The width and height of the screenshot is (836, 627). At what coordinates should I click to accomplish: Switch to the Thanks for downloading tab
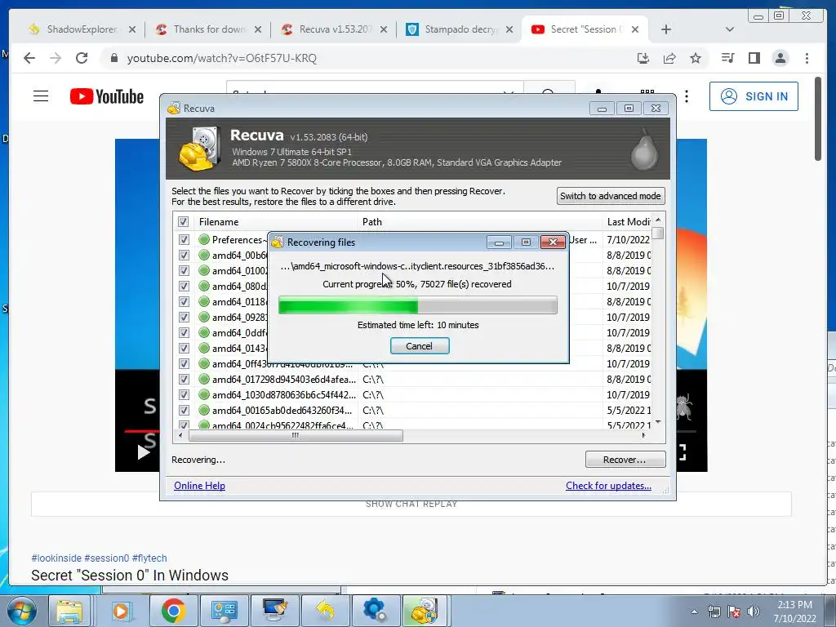coord(208,29)
